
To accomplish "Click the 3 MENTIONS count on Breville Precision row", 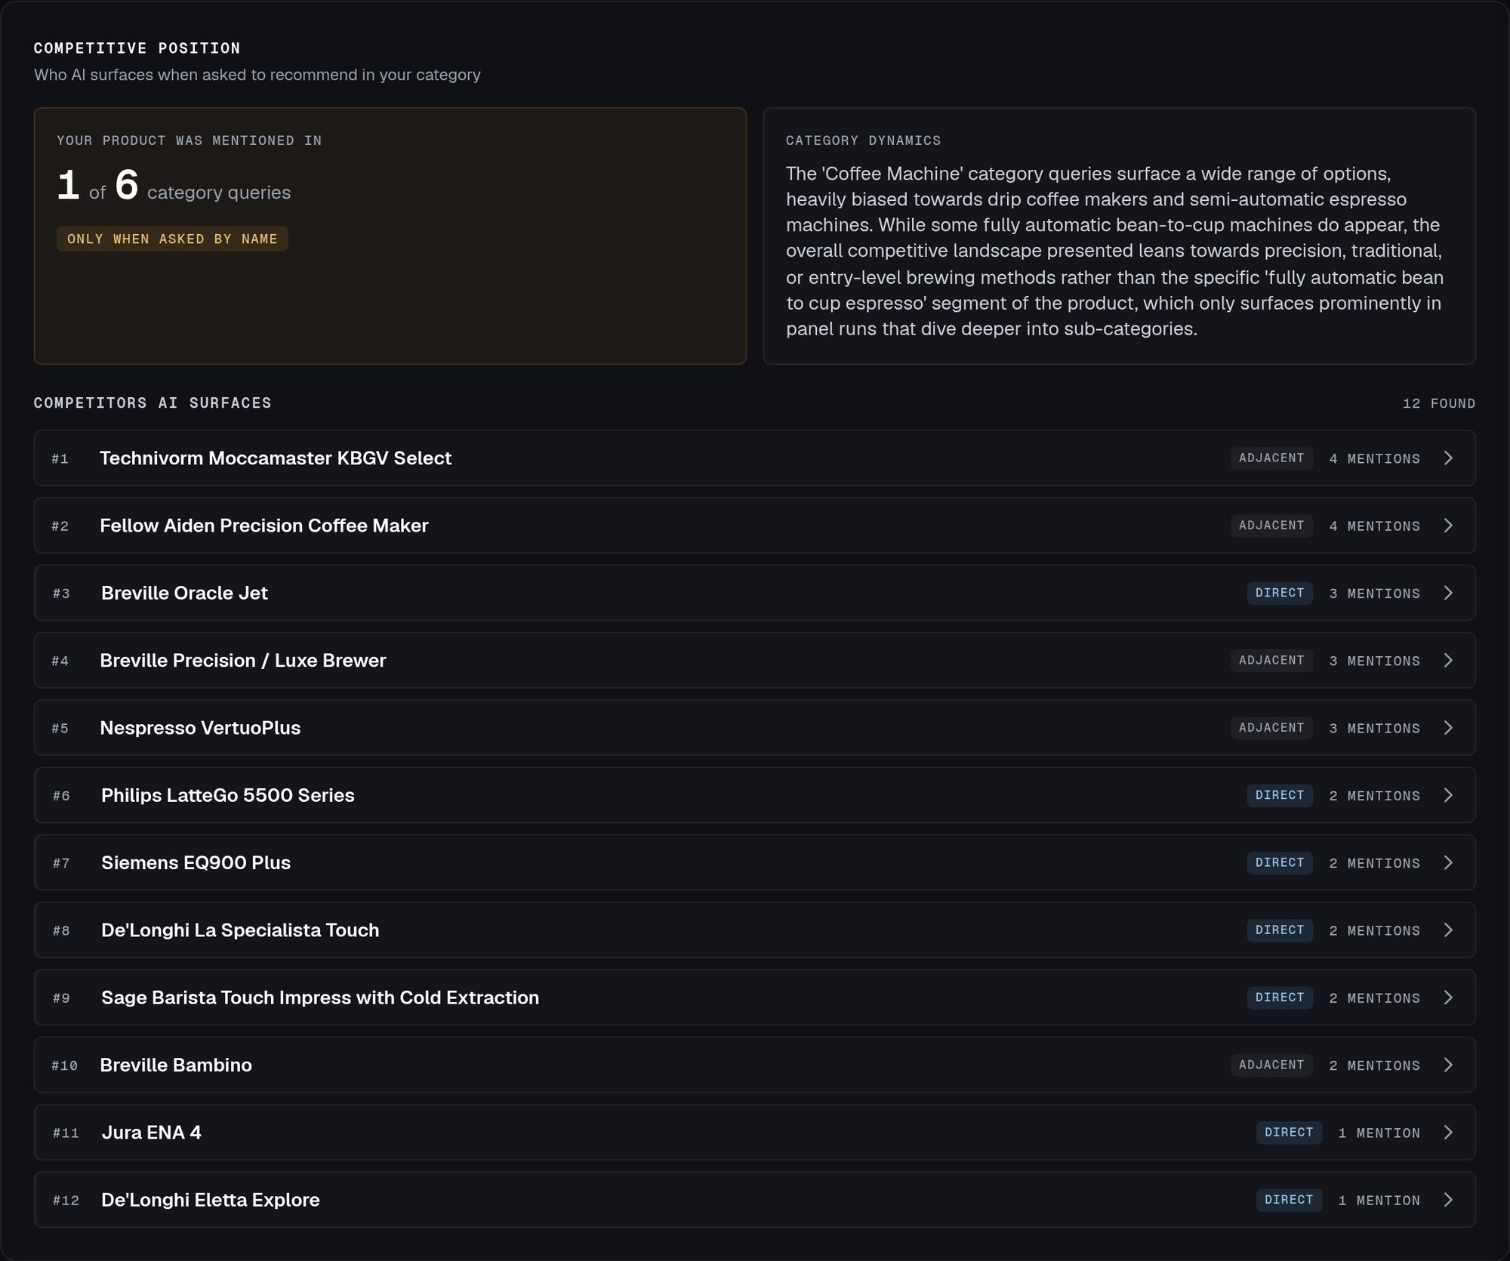I will coord(1374,661).
